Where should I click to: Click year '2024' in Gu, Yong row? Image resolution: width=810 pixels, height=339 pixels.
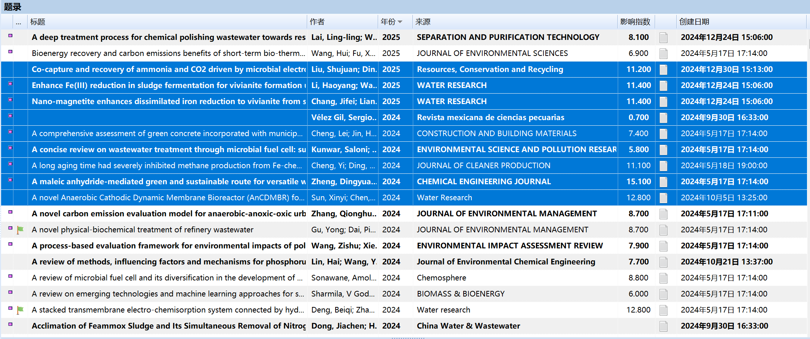pyautogui.click(x=391, y=230)
